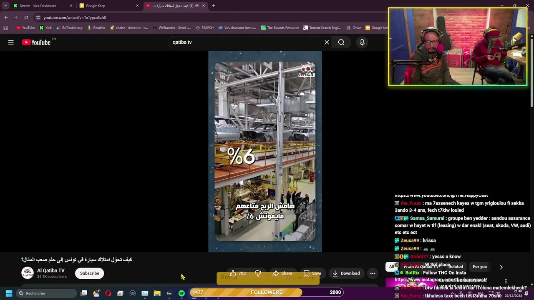Screen dimensions: 534x300
Task: Open YouTube bookmark
Action: [x=25, y=28]
